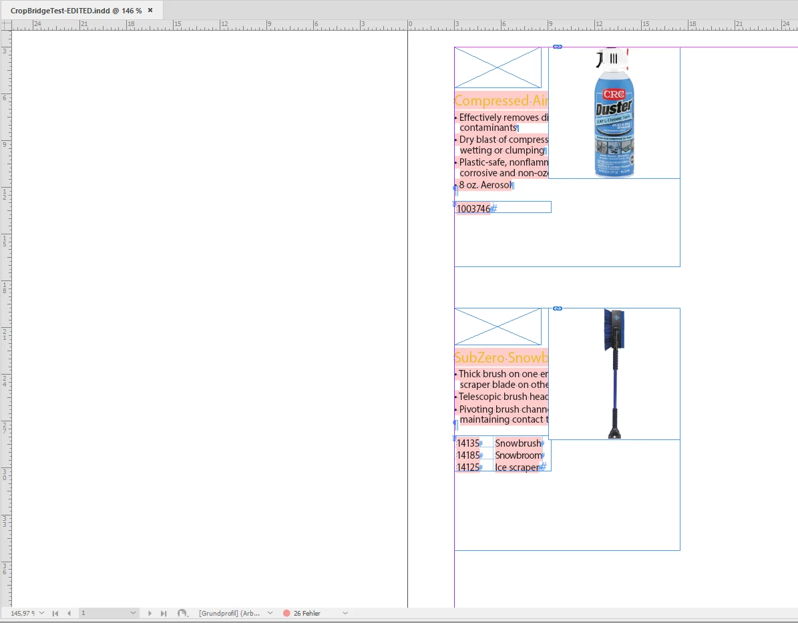Click the 'maintaining contact' text line
The height and width of the screenshot is (623, 798).
coord(504,419)
